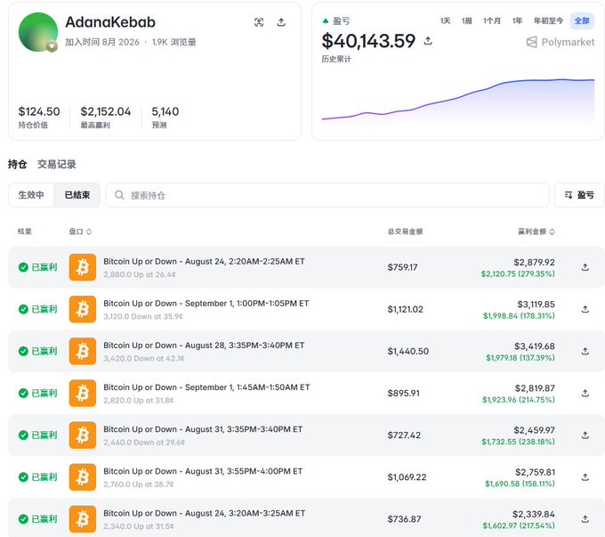Share the $40,143.59 profit figure
Image resolution: width=605 pixels, height=537 pixels.
(x=428, y=41)
